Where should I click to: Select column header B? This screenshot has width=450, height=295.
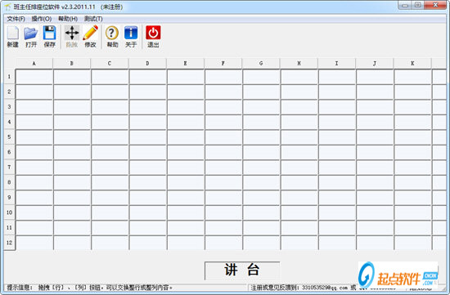click(72, 64)
